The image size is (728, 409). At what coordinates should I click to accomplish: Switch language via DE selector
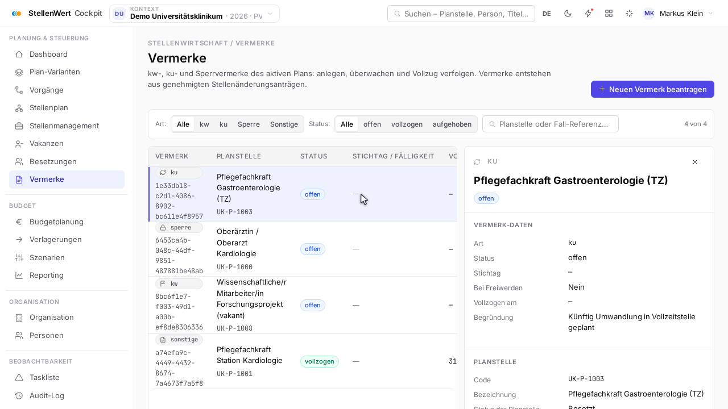[x=547, y=14]
